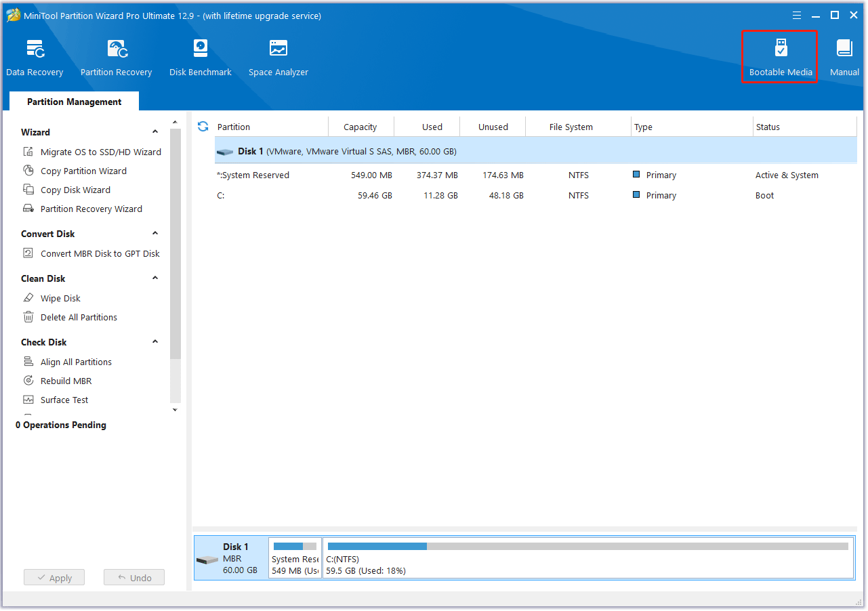Click the Undo button

coord(134,578)
